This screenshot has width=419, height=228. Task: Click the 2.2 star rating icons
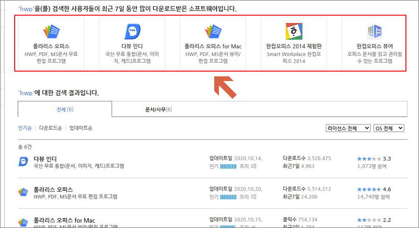369,220
